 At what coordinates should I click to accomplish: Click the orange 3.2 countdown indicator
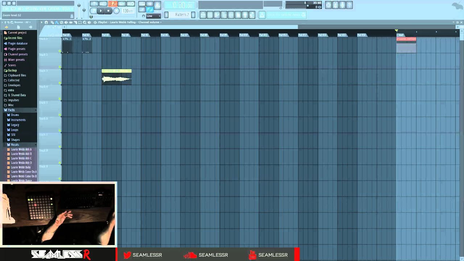113,4
